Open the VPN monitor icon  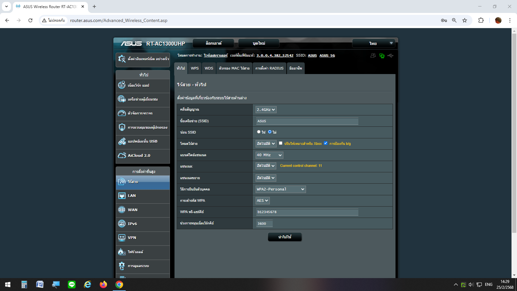tap(122, 238)
